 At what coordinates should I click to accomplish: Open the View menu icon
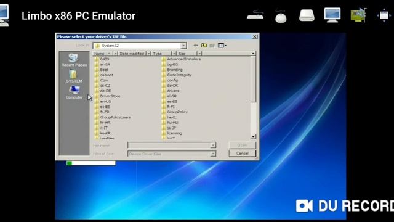click(x=222, y=46)
